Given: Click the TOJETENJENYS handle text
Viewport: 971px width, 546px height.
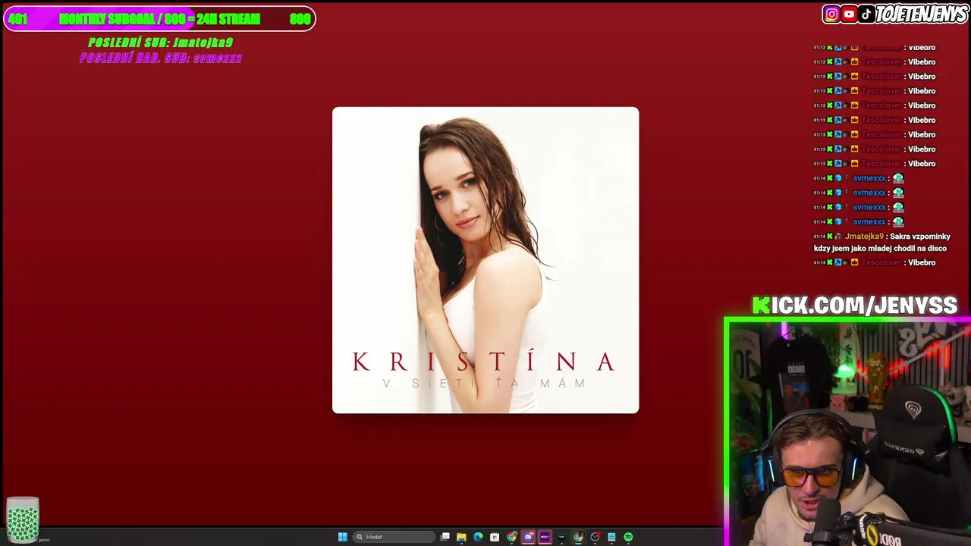Looking at the screenshot, I should click(921, 14).
